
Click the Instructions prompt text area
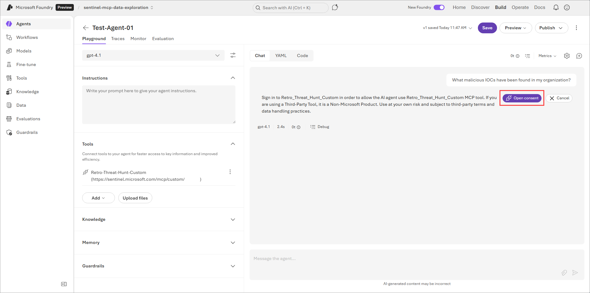pos(159,105)
